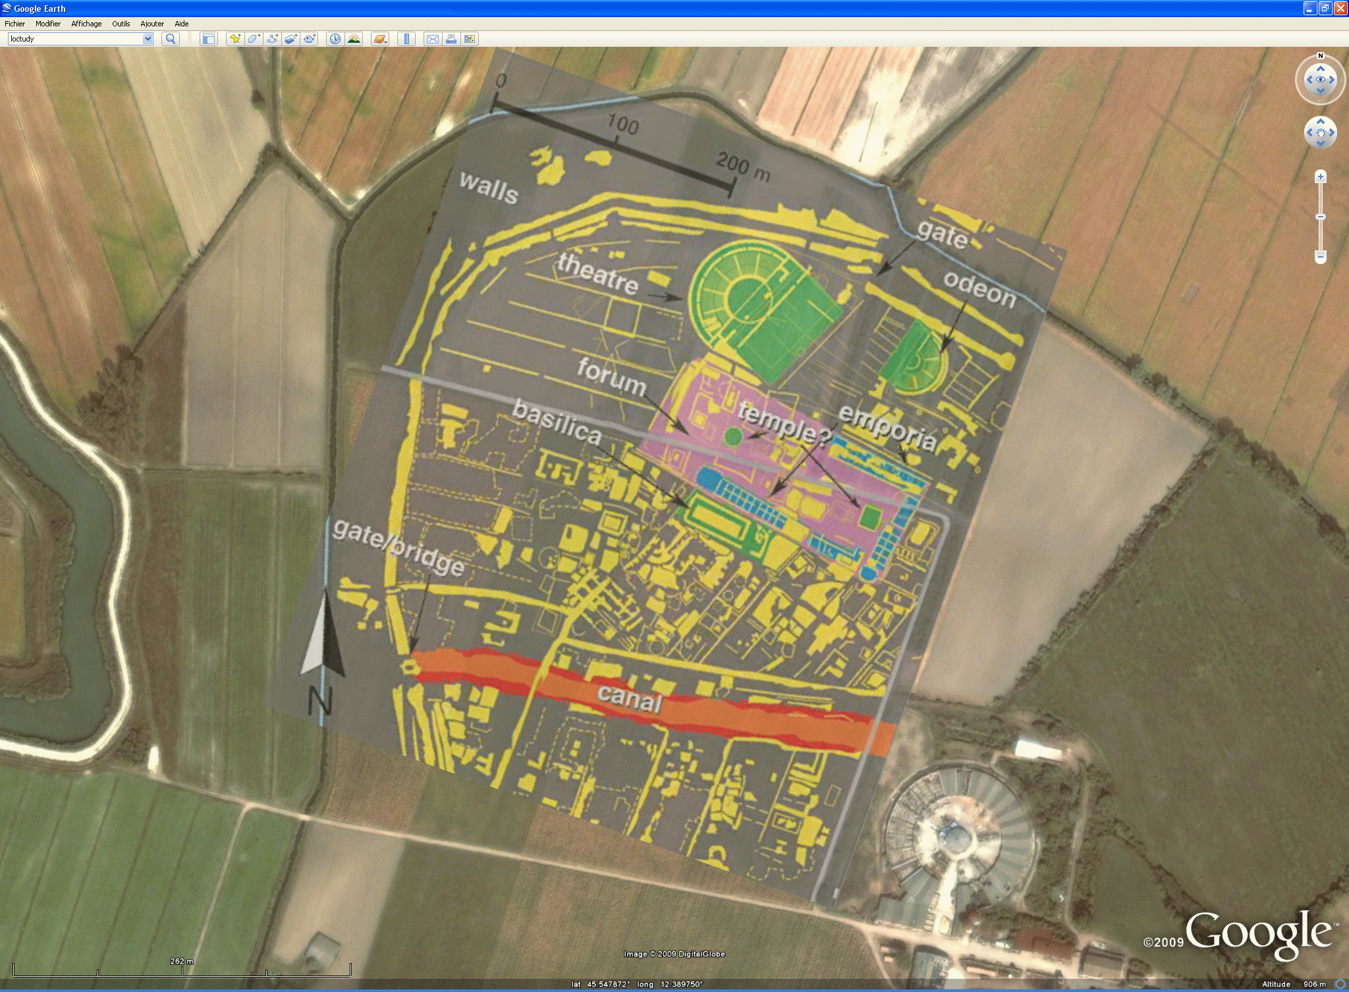This screenshot has width=1349, height=992.
Task: Click the longitude 12.389750 status readout
Action: (670, 984)
